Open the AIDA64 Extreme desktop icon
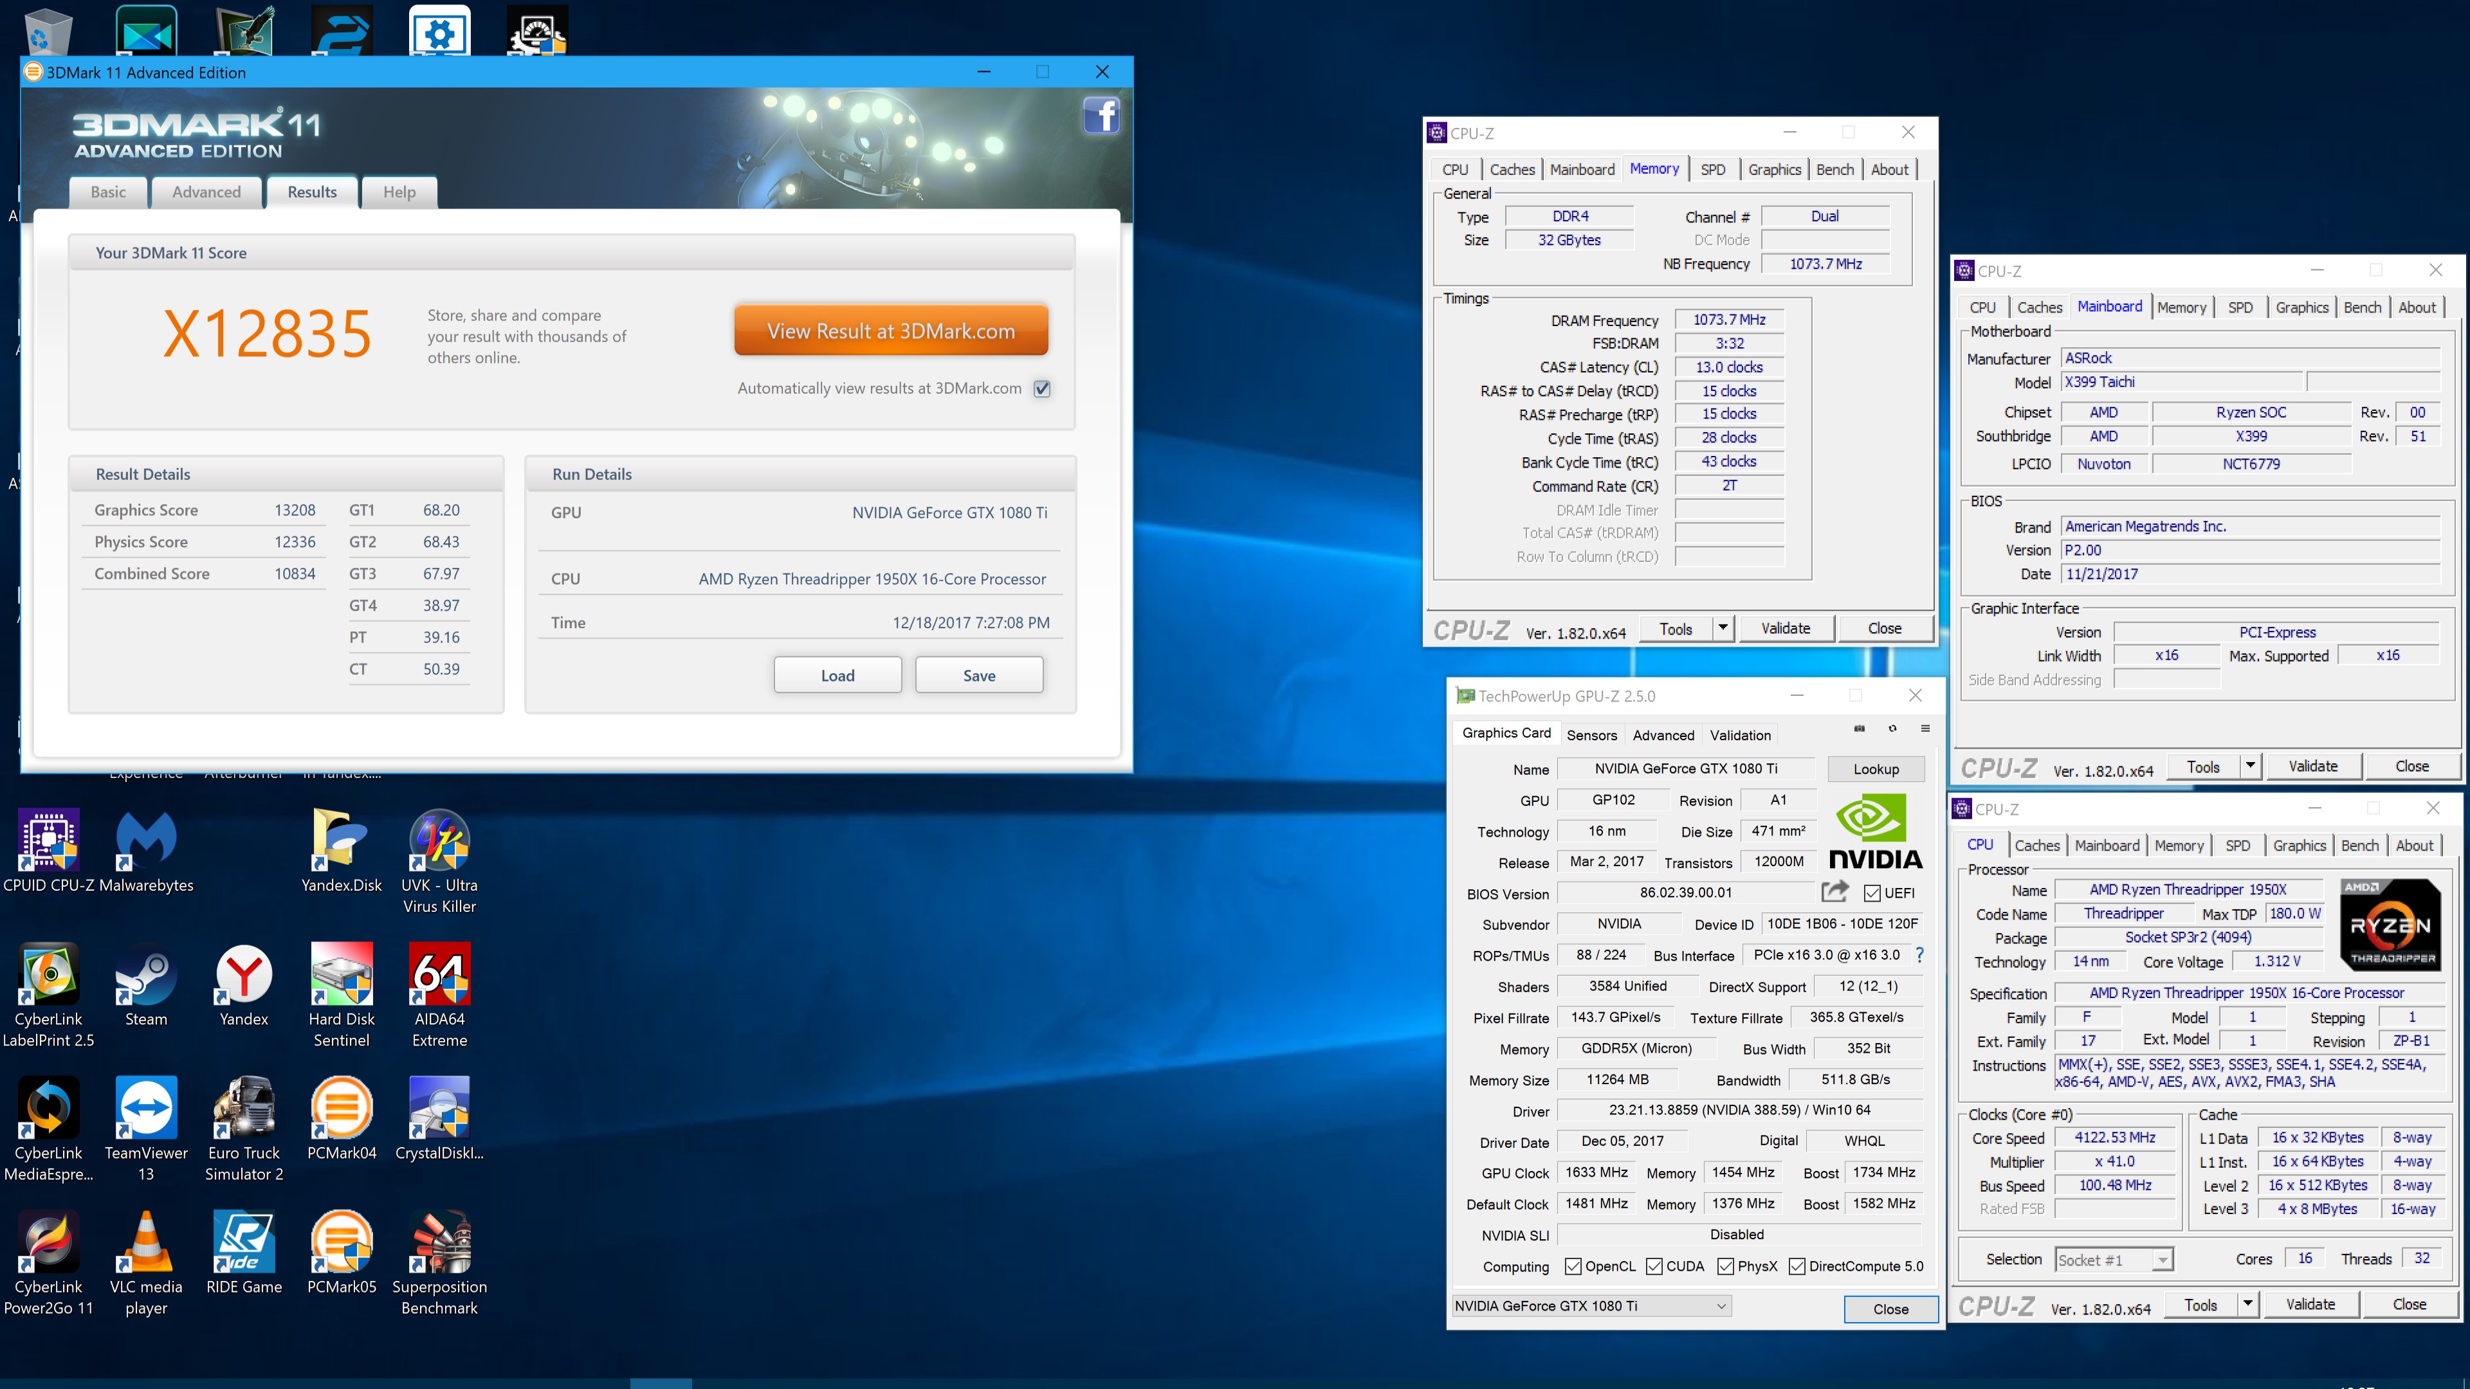Image resolution: width=2470 pixels, height=1389 pixels. pos(439,996)
